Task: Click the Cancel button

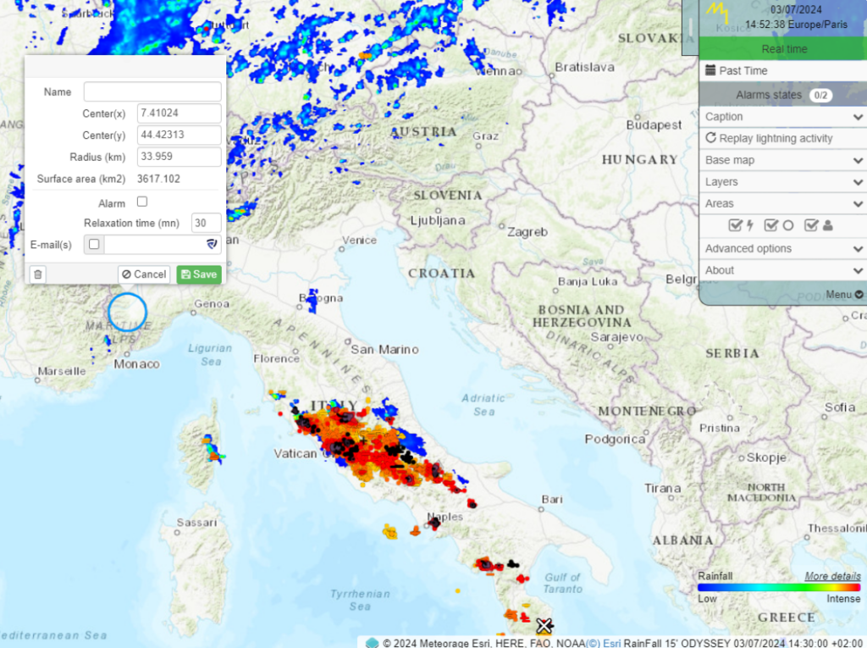Action: pyautogui.click(x=142, y=274)
